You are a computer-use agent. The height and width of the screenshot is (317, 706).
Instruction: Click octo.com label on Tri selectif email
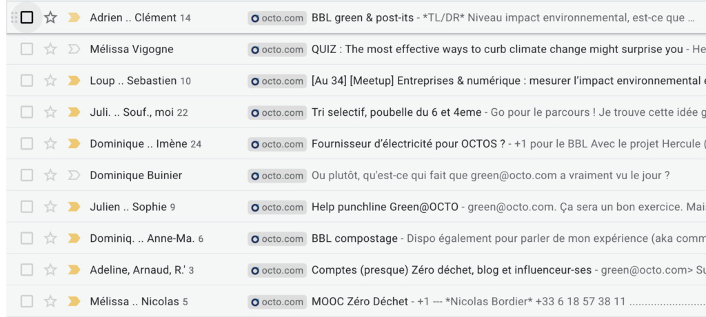(277, 112)
